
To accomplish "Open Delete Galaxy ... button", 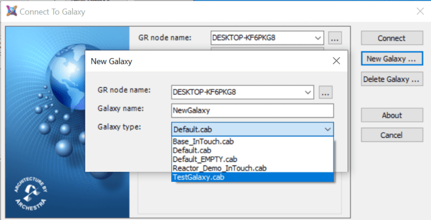I will coord(392,79).
